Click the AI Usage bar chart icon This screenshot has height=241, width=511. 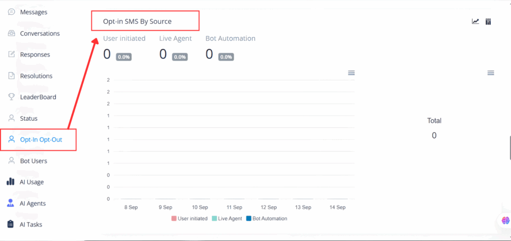10,182
